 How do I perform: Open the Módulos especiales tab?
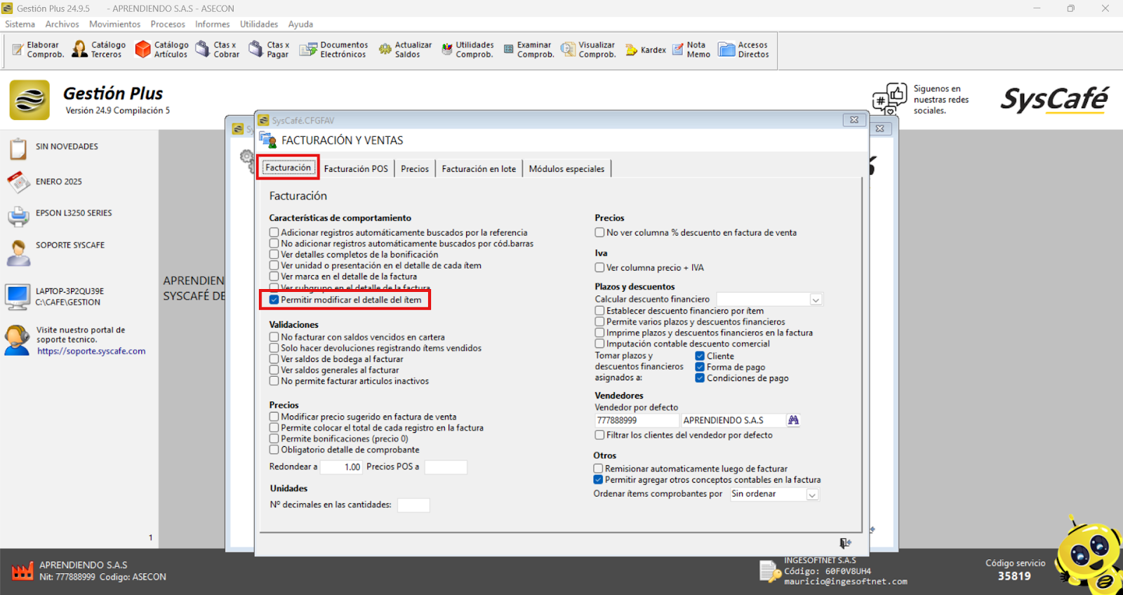tap(566, 169)
